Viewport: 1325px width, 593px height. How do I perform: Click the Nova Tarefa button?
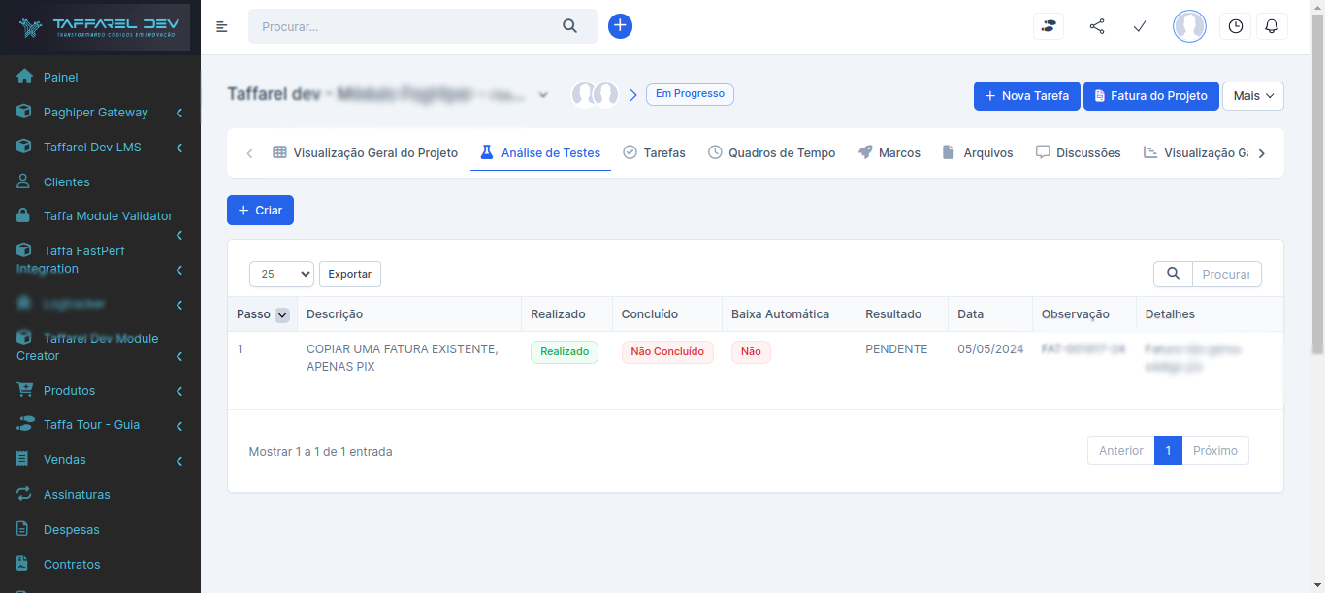1026,96
